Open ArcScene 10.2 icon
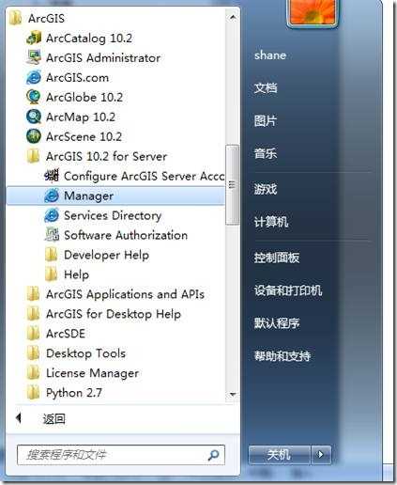 click(x=34, y=136)
